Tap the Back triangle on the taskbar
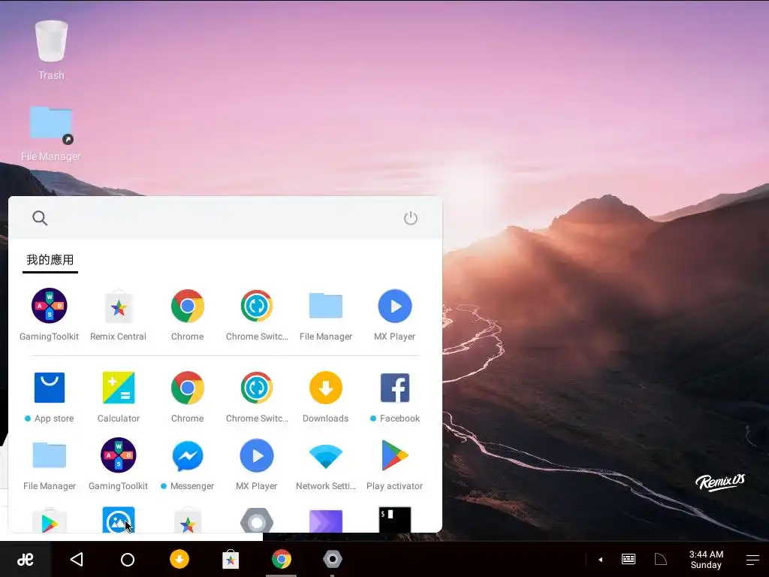Viewport: 769px width, 577px height. [x=77, y=559]
